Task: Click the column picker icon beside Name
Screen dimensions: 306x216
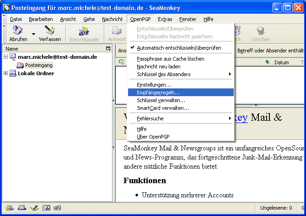Action: (x=108, y=48)
